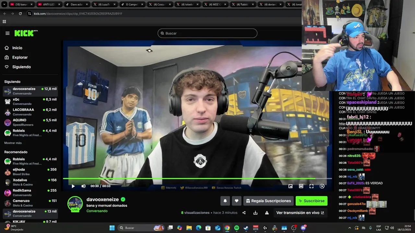Open the browser tab search dropdown arrow
This screenshot has width=415, height=233.
click(4, 5)
